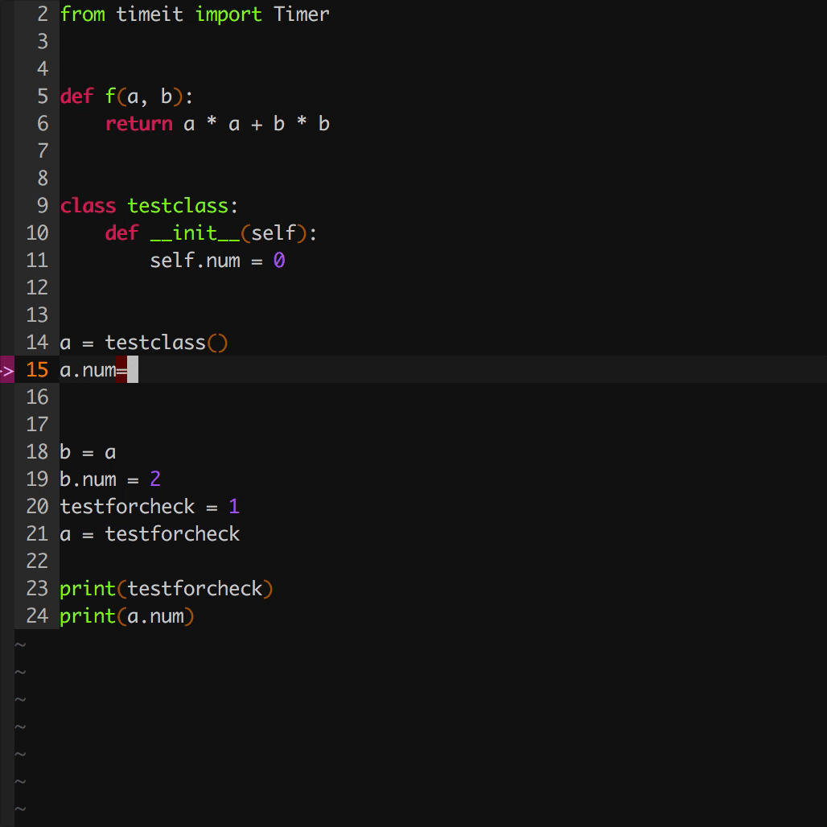Click 'a.num' inside print on line 24
The width and height of the screenshot is (827, 827).
pyautogui.click(x=155, y=616)
